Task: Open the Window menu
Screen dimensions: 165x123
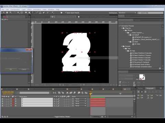Action: point(51,10)
